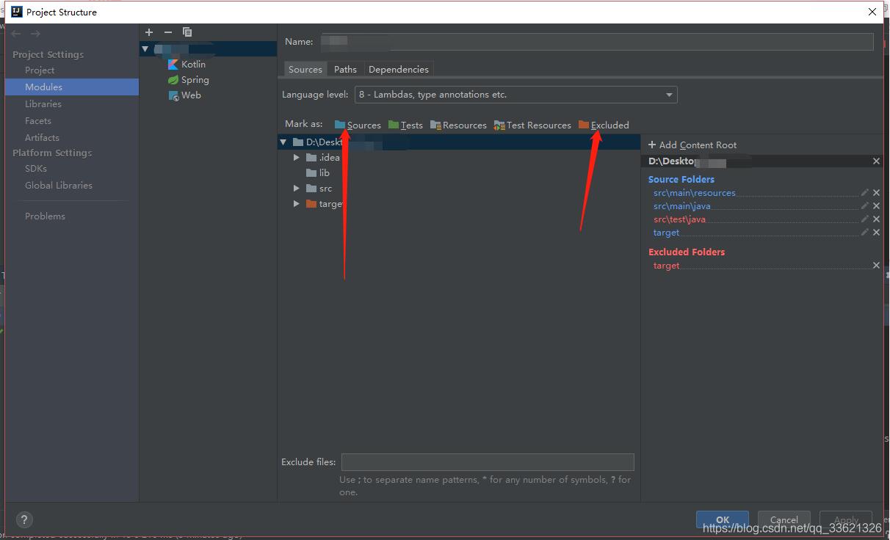Click the remove module minus icon

[x=168, y=32]
